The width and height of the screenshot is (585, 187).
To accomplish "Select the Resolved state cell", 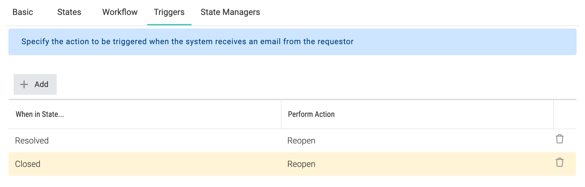I will (x=145, y=141).
